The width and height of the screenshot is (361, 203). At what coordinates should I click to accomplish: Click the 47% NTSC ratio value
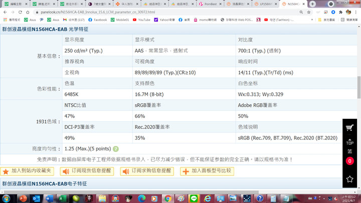tap(70, 116)
